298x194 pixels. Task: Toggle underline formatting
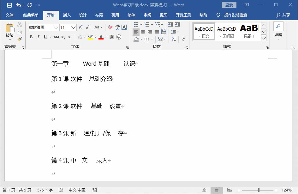(45, 37)
